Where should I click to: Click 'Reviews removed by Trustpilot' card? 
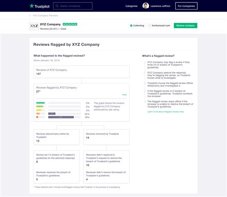(106, 137)
